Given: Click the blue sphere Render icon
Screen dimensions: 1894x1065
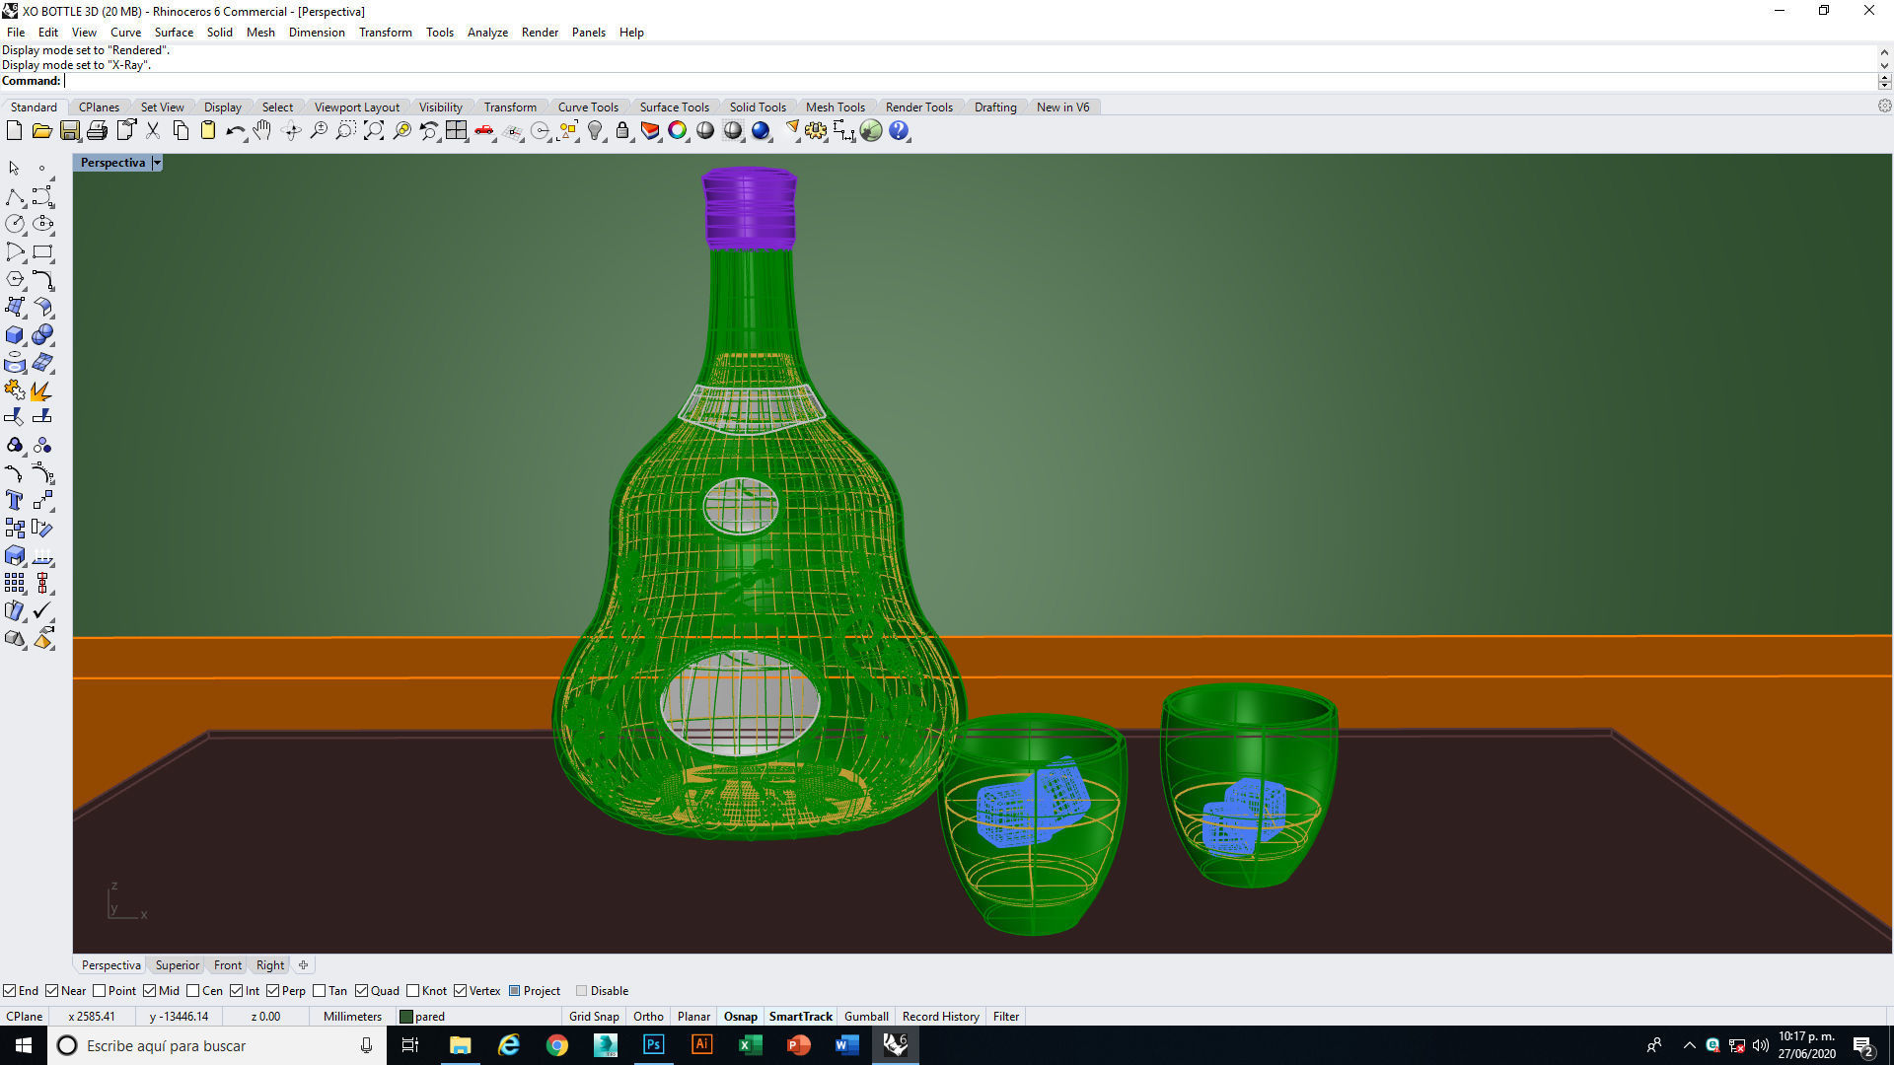Looking at the screenshot, I should point(761,130).
